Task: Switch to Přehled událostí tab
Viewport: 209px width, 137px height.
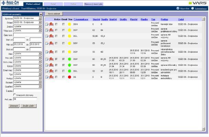Action: click(33, 4)
